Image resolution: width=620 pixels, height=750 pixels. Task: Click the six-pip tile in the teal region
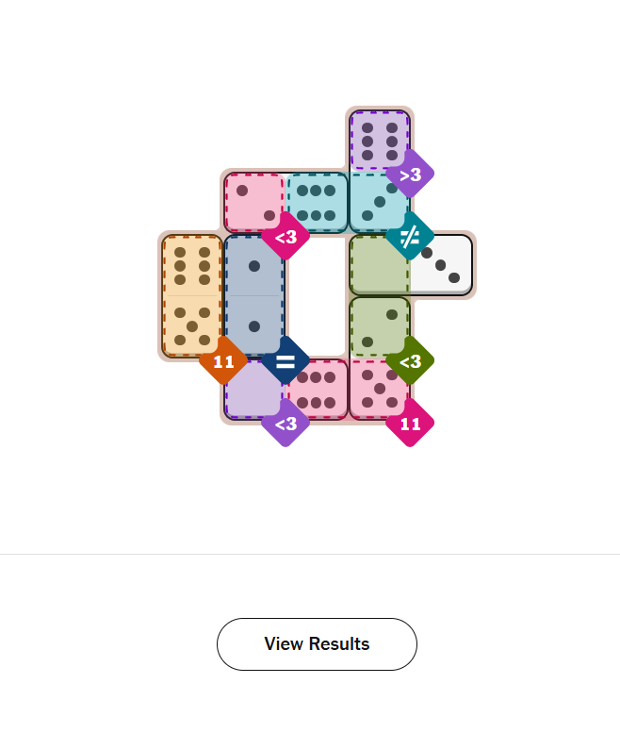[x=317, y=202]
